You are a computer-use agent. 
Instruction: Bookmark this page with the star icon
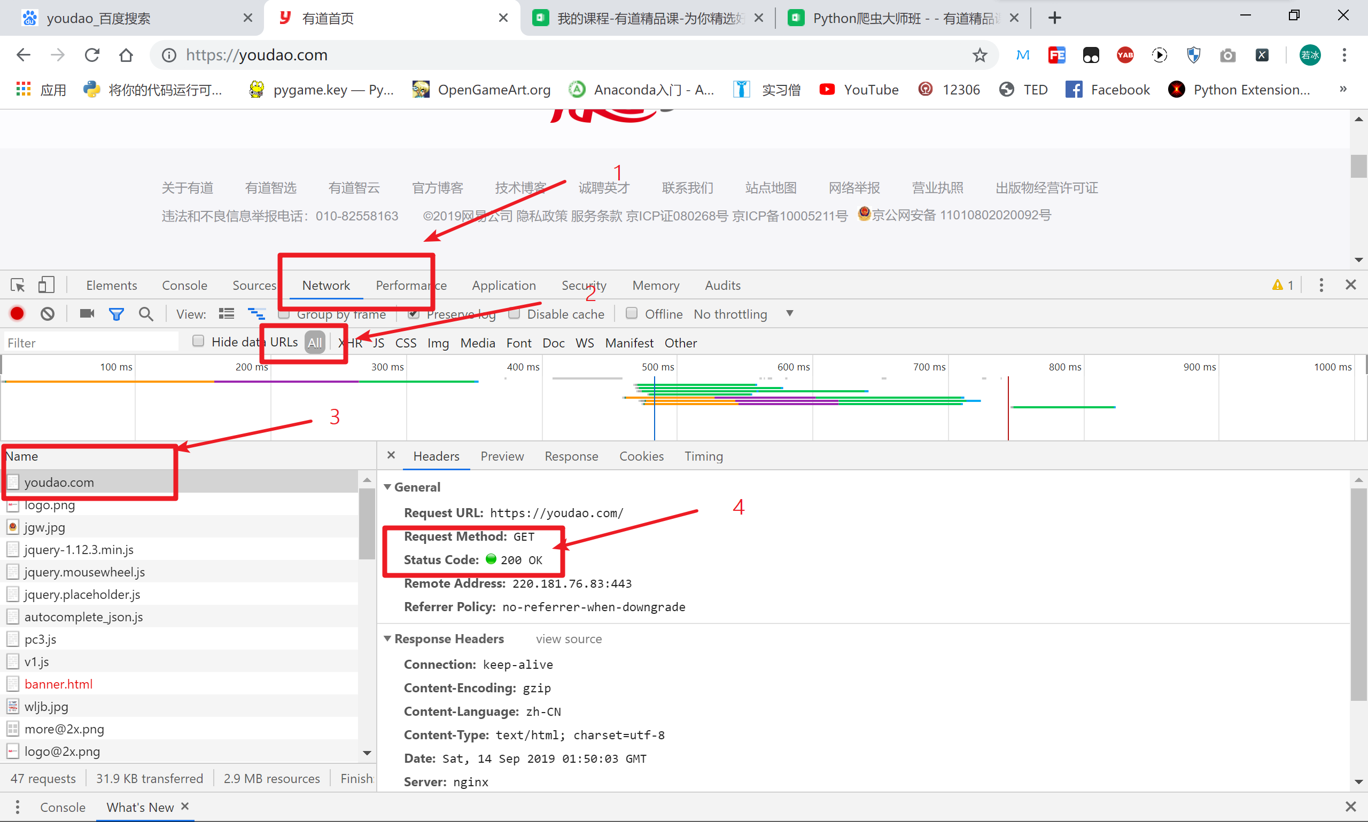pyautogui.click(x=980, y=55)
